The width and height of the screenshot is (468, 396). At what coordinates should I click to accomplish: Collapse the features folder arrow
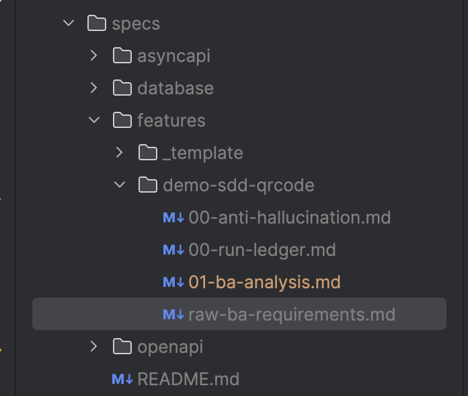point(94,121)
